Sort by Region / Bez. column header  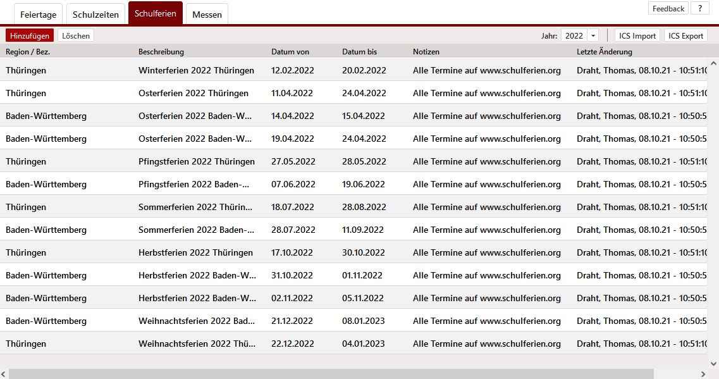click(x=28, y=52)
